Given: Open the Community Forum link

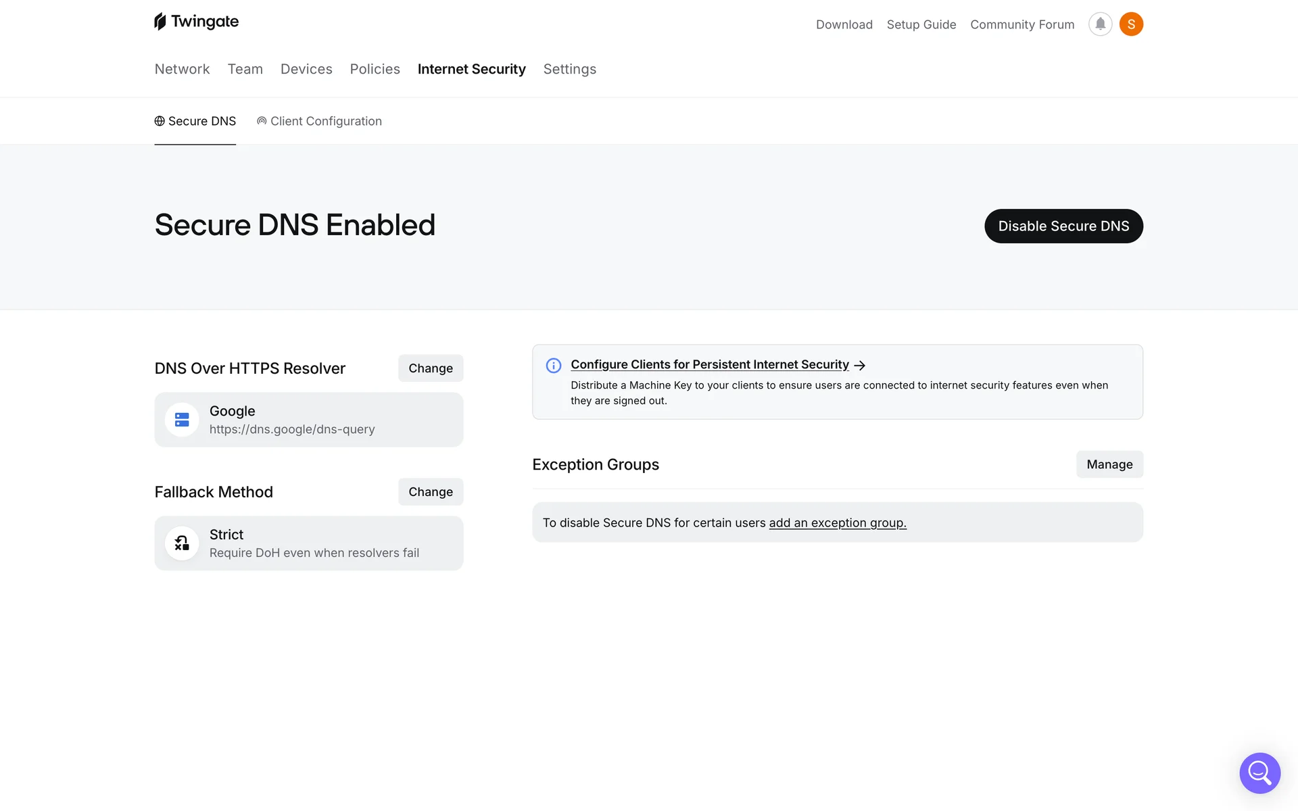Looking at the screenshot, I should click(x=1021, y=24).
